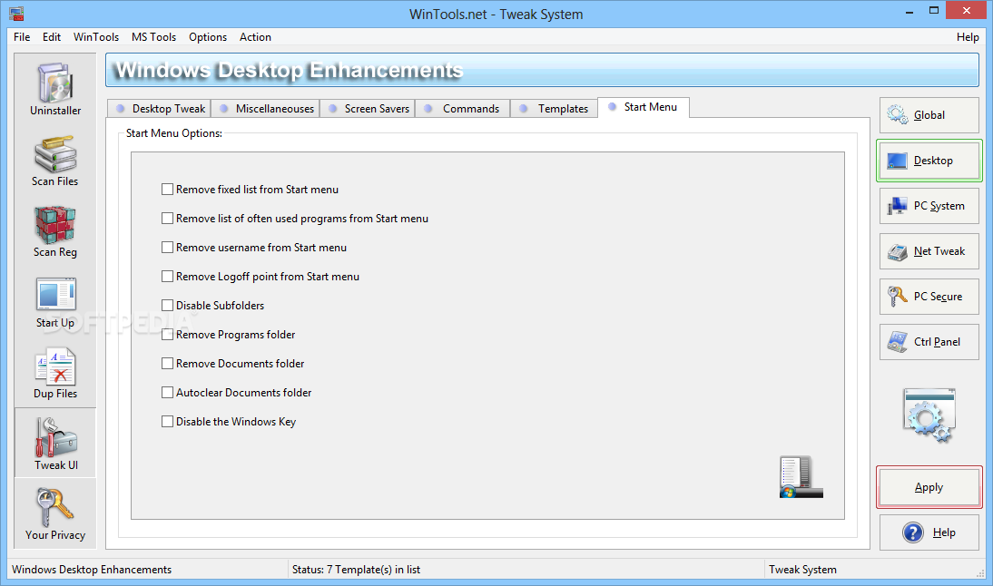The width and height of the screenshot is (993, 586).
Task: Toggle Disable the Windows Key
Action: click(x=167, y=422)
